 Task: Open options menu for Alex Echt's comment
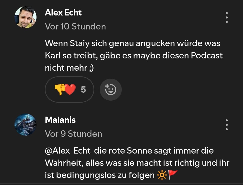[226, 17]
